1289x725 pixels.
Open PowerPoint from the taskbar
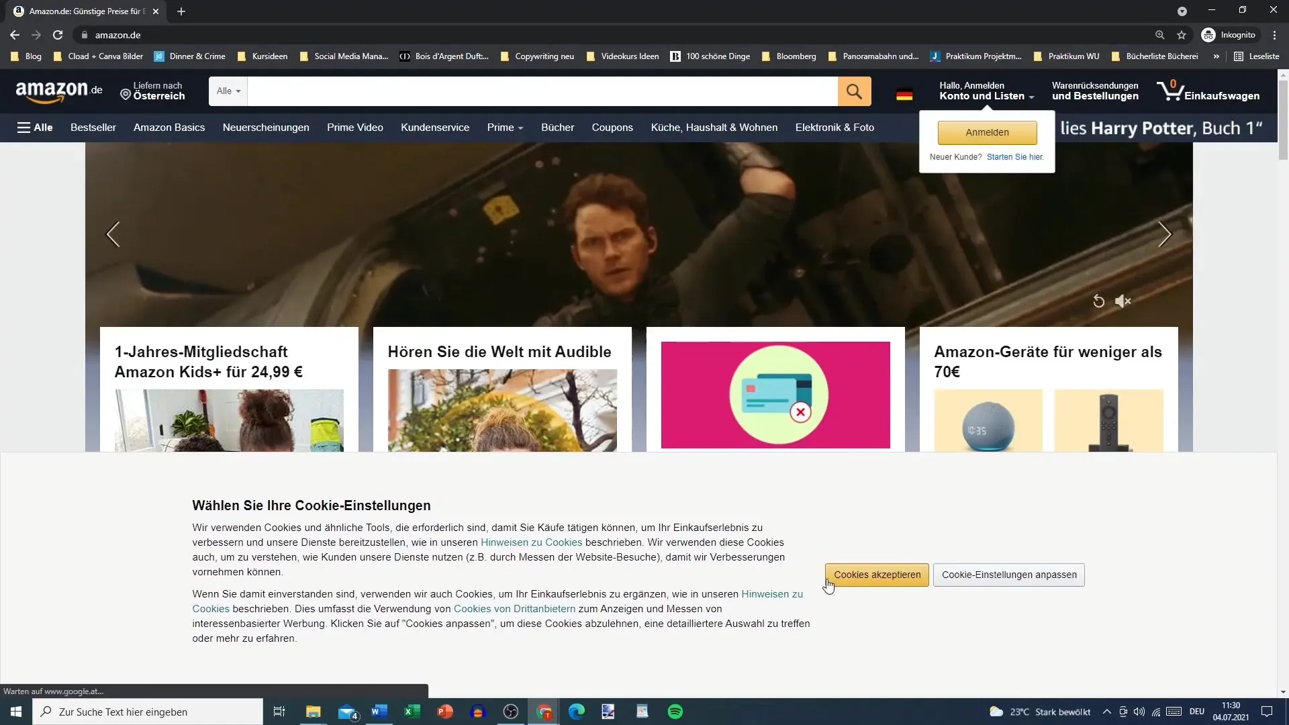coord(444,712)
